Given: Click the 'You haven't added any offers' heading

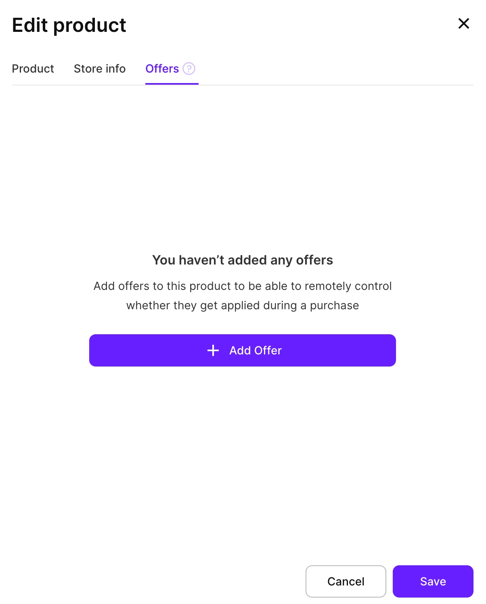Looking at the screenshot, I should (243, 260).
